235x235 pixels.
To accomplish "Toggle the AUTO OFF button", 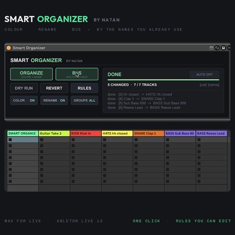I will click(x=204, y=74).
